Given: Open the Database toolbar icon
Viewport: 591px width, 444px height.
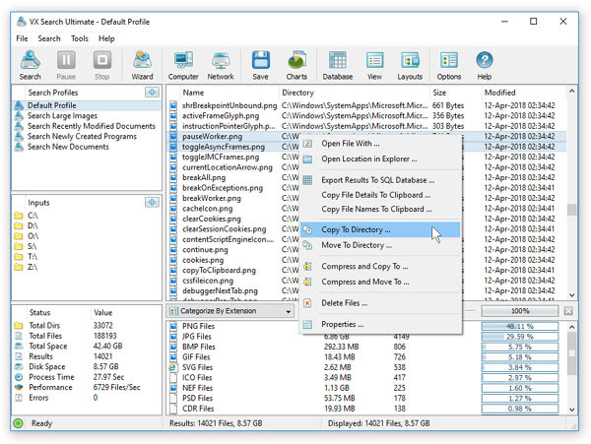Looking at the screenshot, I should point(338,65).
